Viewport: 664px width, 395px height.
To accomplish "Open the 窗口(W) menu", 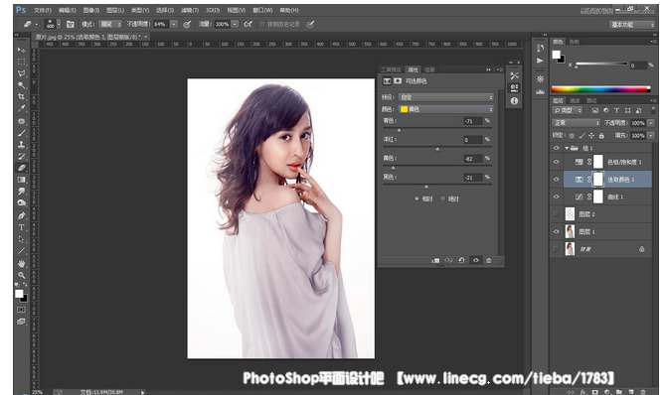I will click(262, 10).
